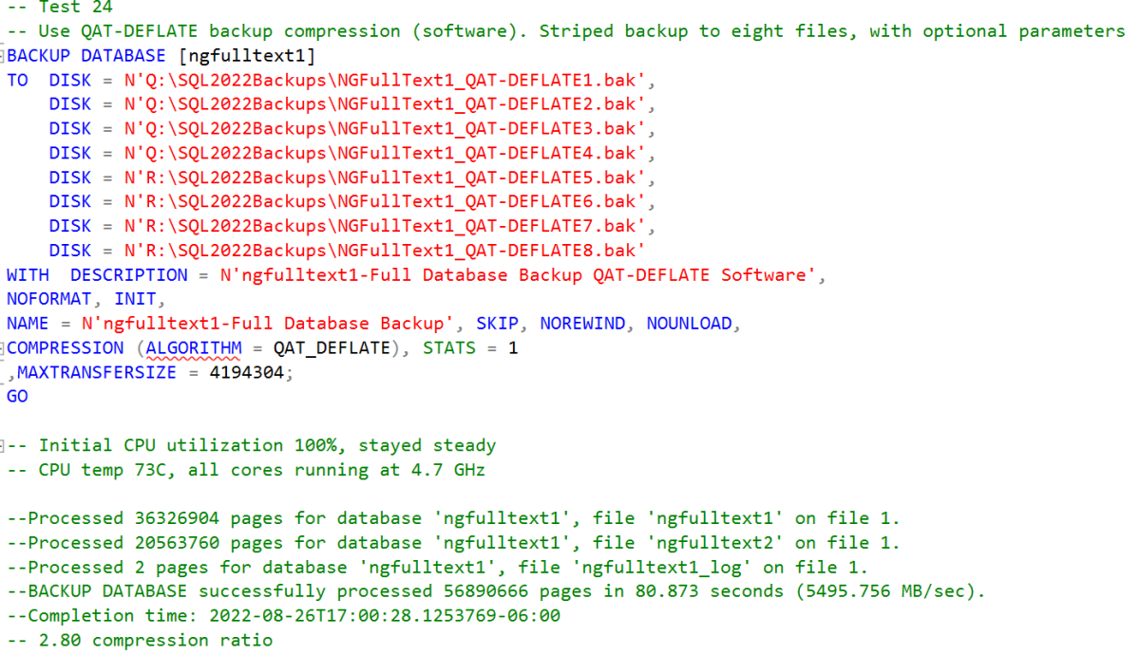Click the NOFORMAT keyword
This screenshot has width=1140, height=655.
point(47,299)
